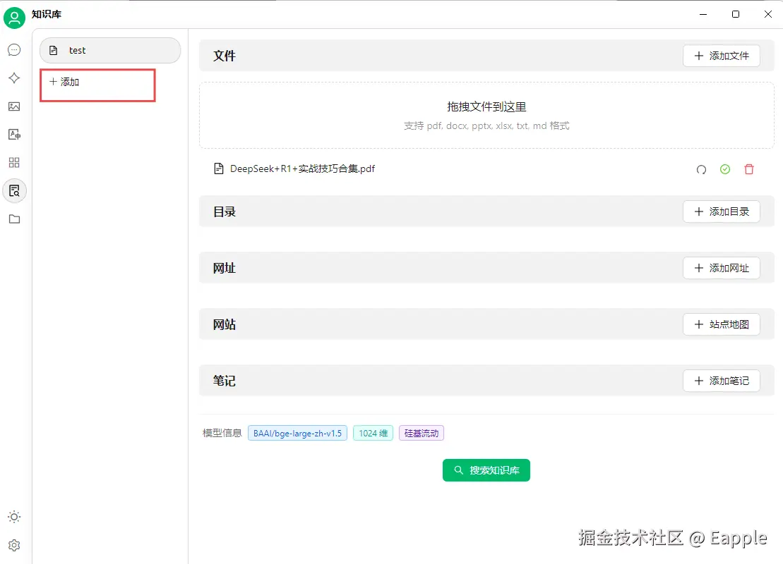Open the agents star sidebar icon
The width and height of the screenshot is (783, 564).
(15, 78)
